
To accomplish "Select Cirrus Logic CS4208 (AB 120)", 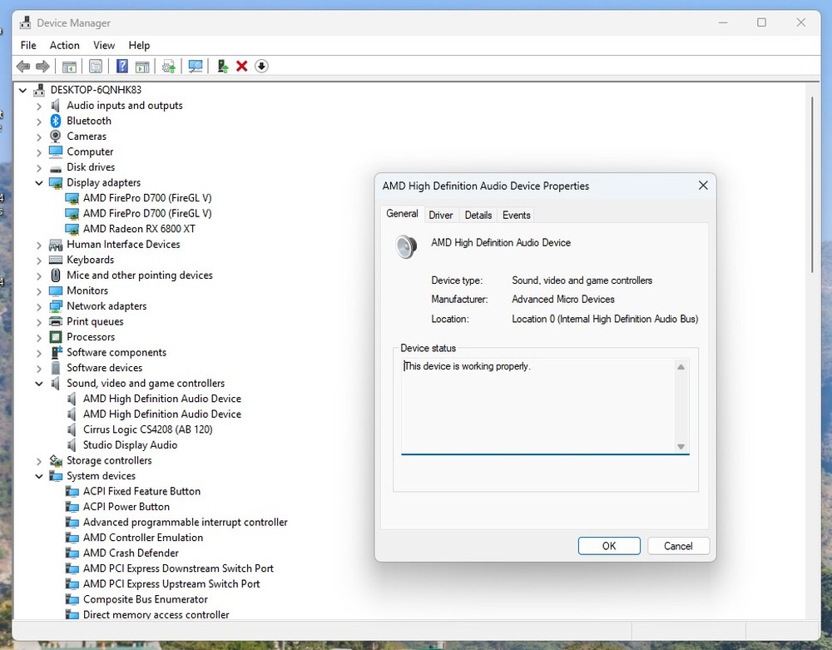I will (147, 429).
